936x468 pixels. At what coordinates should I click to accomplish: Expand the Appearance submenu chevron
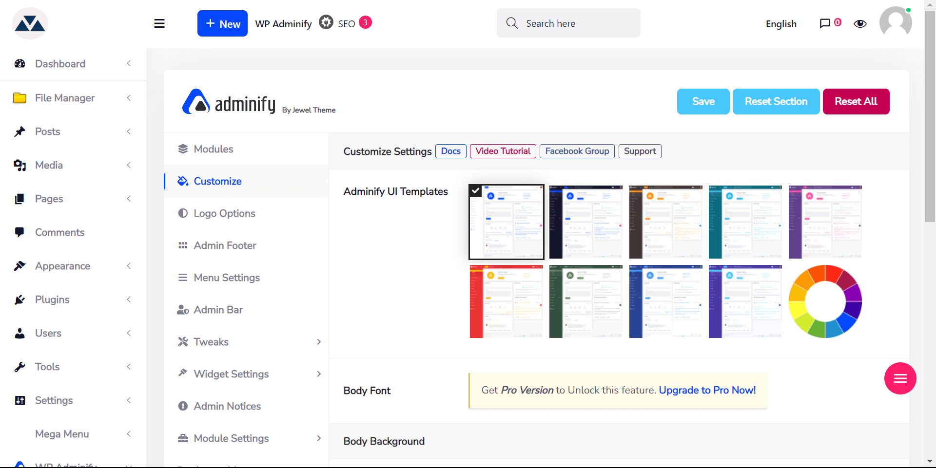129,266
